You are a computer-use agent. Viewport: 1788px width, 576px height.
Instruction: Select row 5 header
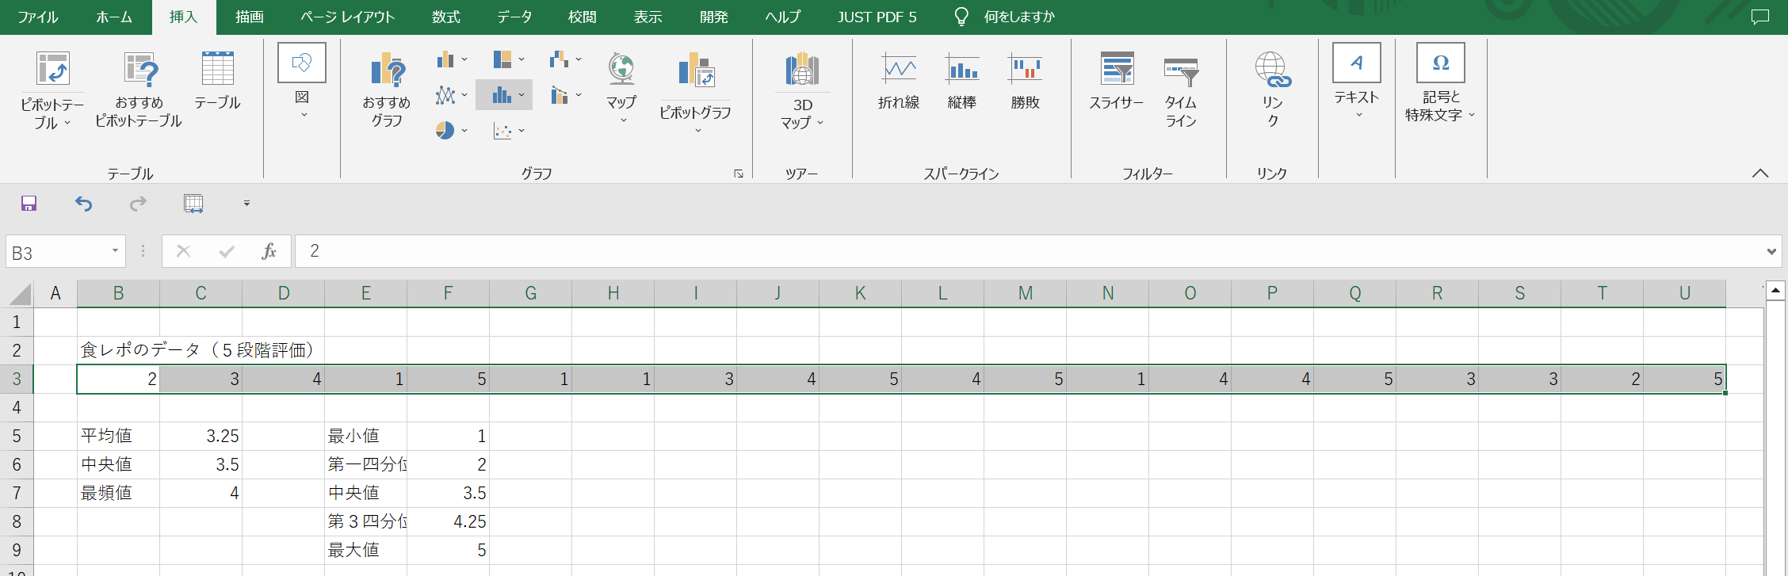[17, 436]
